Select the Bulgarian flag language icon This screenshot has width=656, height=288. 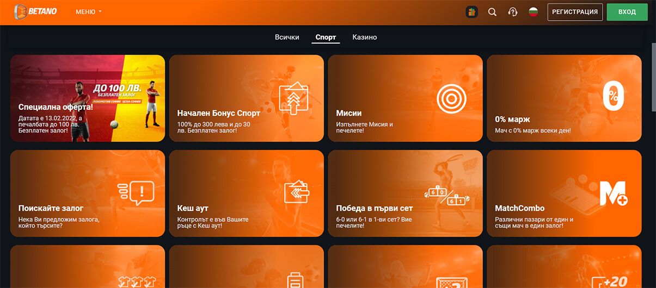[x=534, y=12]
